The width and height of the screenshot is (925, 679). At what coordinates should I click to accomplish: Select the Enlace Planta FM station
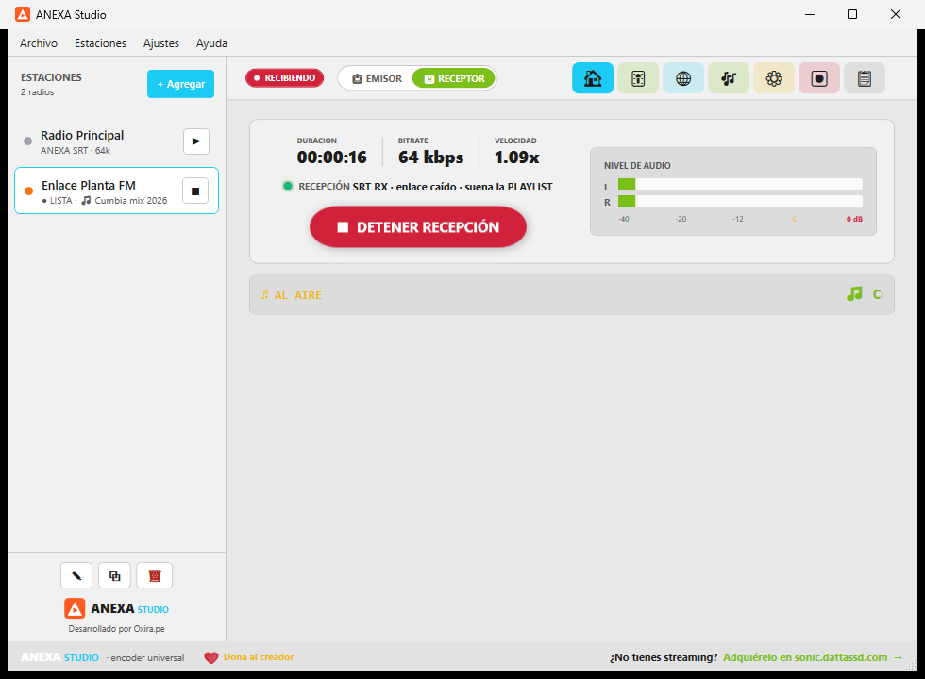coord(116,190)
